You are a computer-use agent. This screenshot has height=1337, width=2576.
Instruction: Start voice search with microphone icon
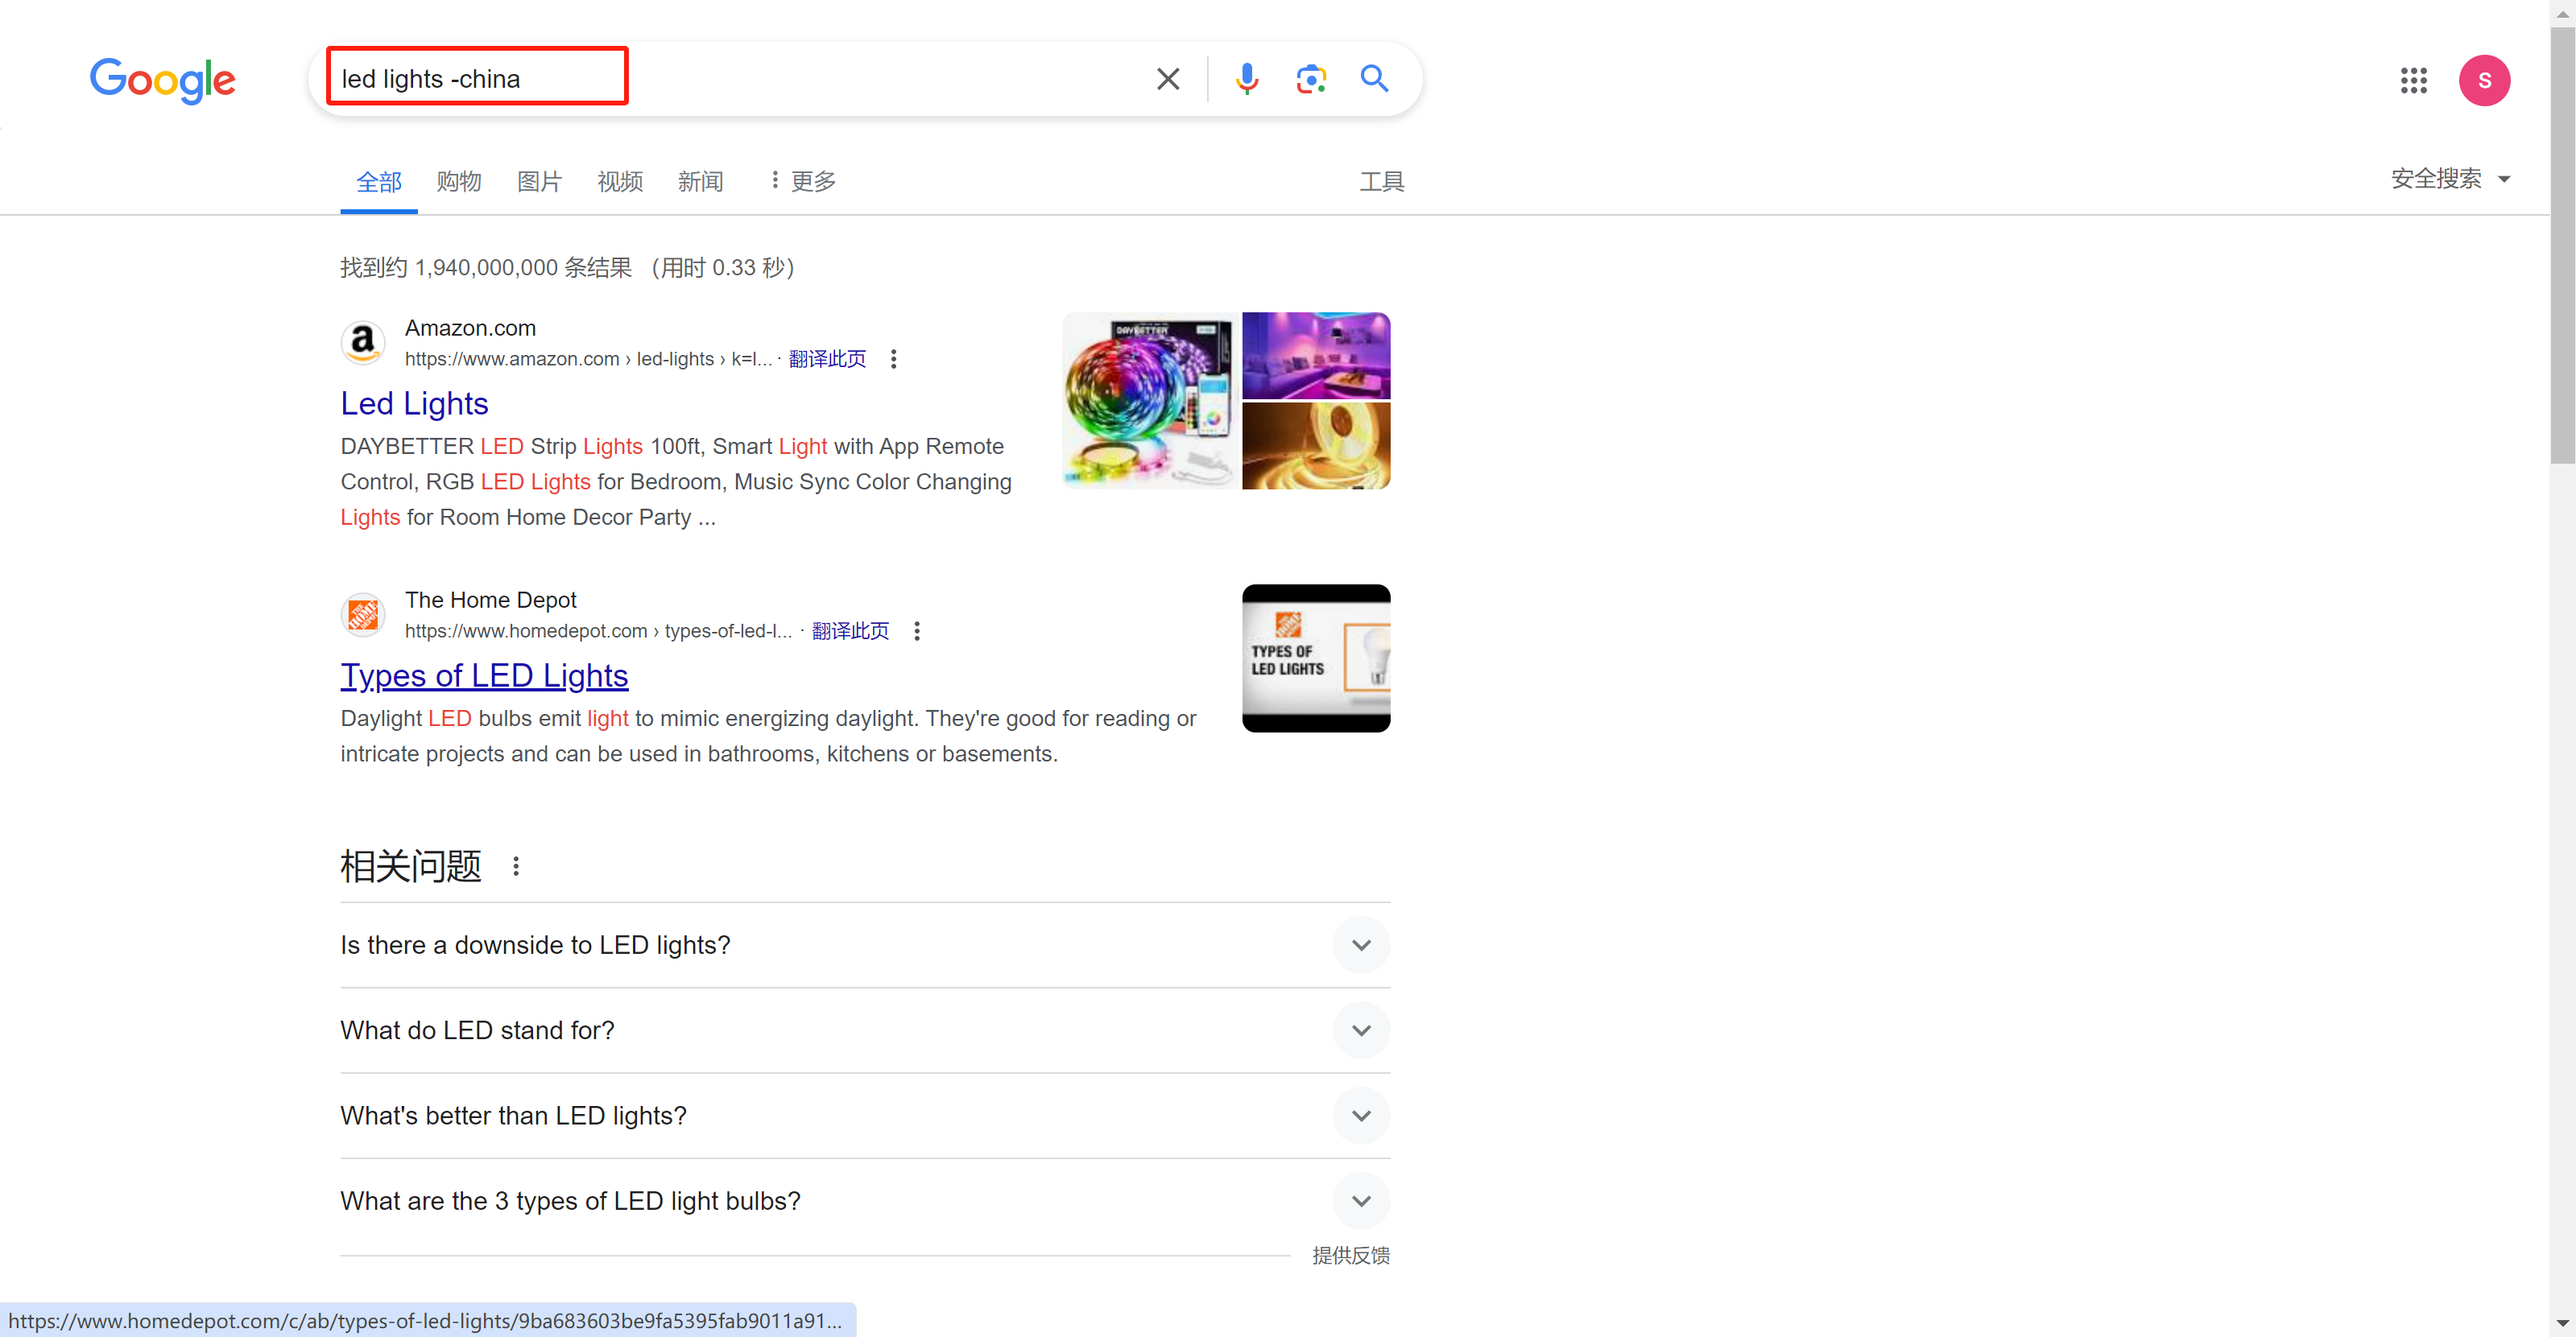click(1246, 79)
